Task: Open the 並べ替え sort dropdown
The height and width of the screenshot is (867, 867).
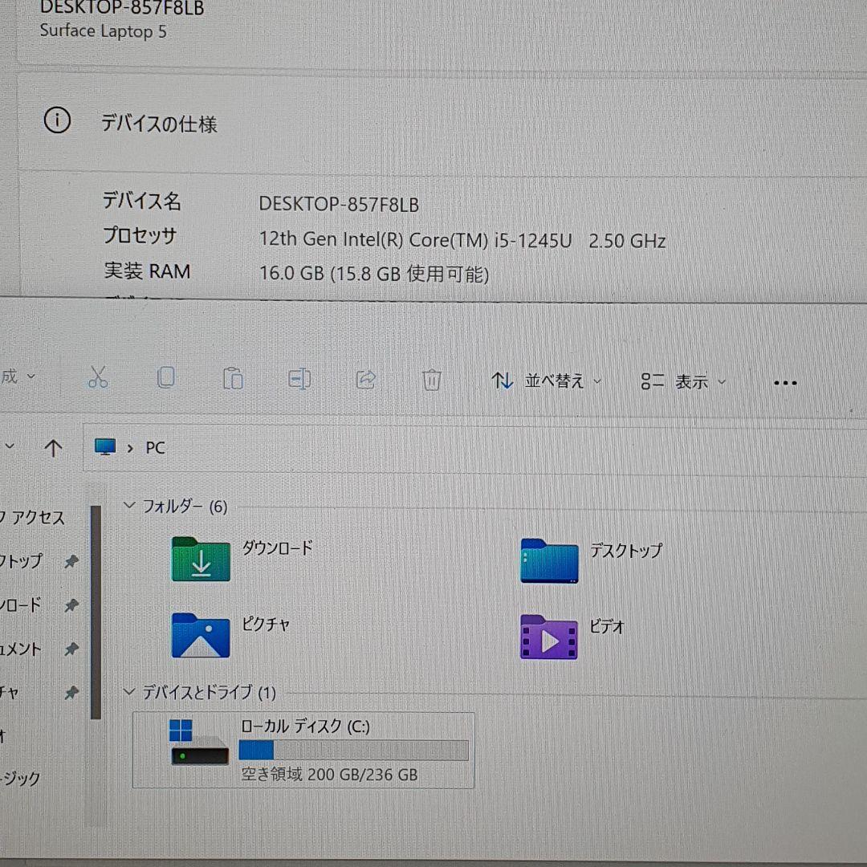Action: (x=547, y=381)
